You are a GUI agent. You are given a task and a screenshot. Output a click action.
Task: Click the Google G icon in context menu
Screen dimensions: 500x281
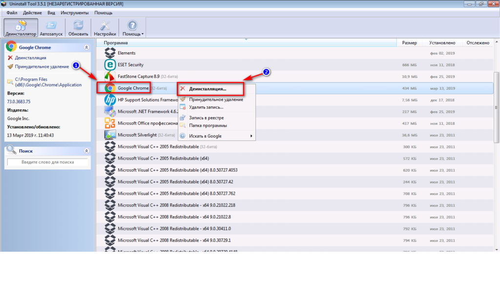(x=183, y=136)
